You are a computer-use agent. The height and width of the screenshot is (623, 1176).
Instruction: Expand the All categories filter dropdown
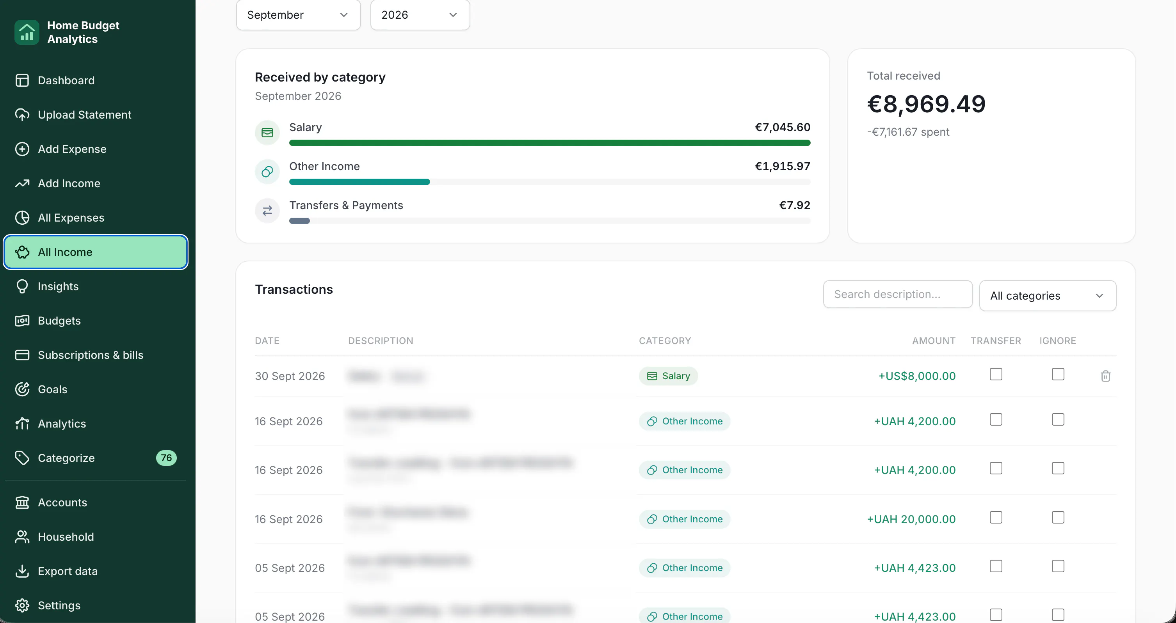1048,296
